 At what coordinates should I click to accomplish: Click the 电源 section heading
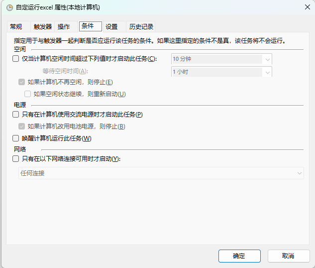pos(20,105)
